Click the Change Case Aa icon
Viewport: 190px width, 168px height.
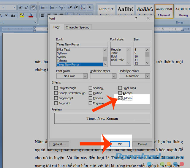pyautogui.click(x=13, y=15)
